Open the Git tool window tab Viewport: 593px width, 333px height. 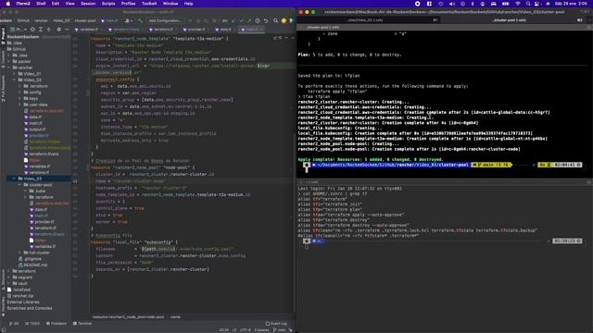[14, 323]
